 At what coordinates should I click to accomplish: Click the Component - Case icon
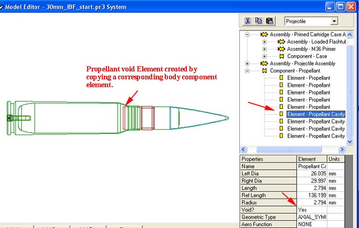pyautogui.click(x=281, y=56)
